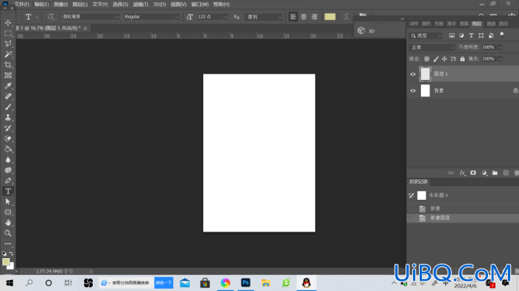Hide 背景 layer visibility eye

click(x=413, y=91)
